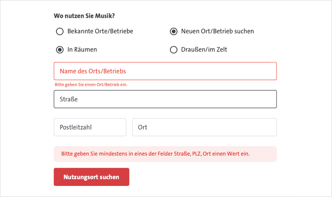332x197 pixels.
Task: Focus the 'Postleitzahl' input field
Action: pos(90,127)
